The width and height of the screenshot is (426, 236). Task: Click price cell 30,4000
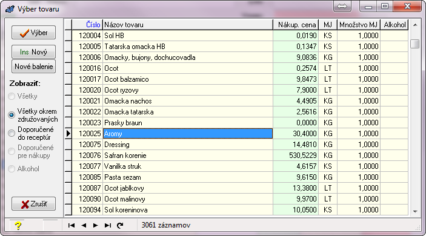(x=296, y=134)
